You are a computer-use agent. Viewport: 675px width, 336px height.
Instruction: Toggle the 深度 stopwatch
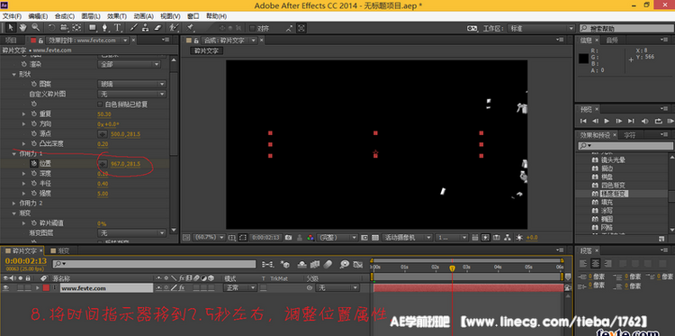(33, 174)
